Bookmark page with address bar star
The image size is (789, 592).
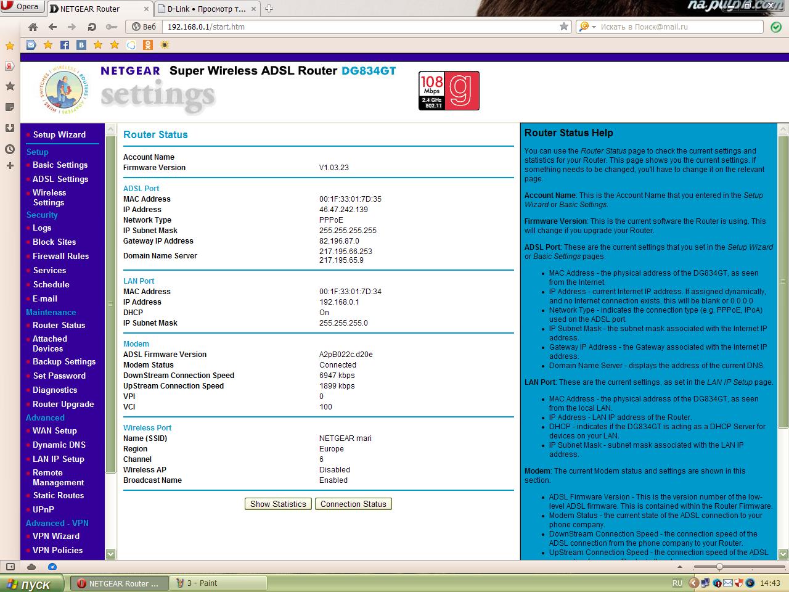coord(563,27)
